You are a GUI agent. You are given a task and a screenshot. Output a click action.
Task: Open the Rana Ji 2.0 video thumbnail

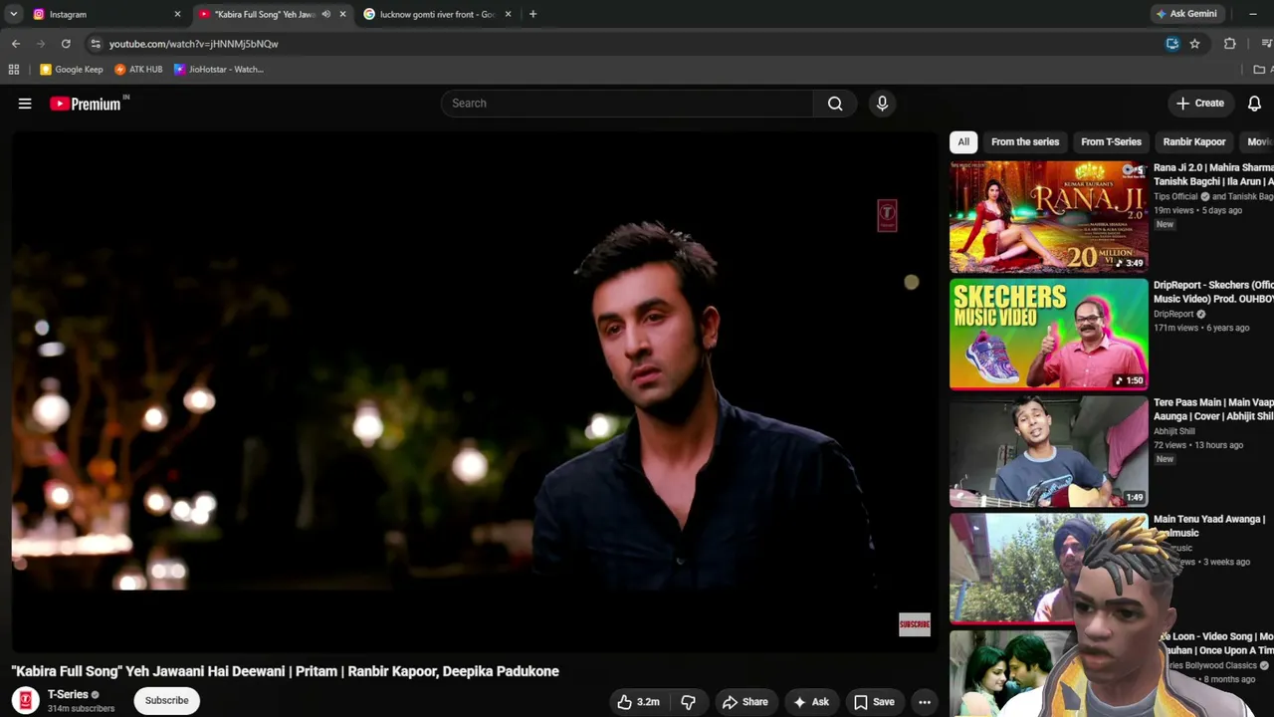[x=1048, y=217]
